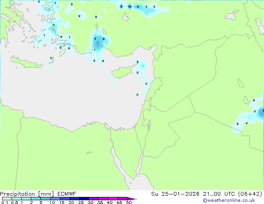Select the 40–45 mm legend swatch
Screen dimensions: 264x204
pyautogui.click(x=113, y=199)
